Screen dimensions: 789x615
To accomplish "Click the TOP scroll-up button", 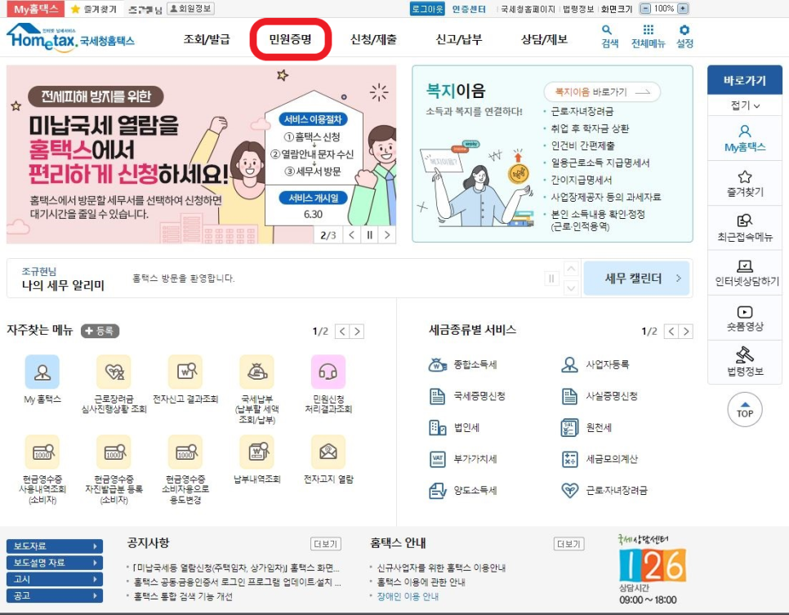I will (x=745, y=410).
